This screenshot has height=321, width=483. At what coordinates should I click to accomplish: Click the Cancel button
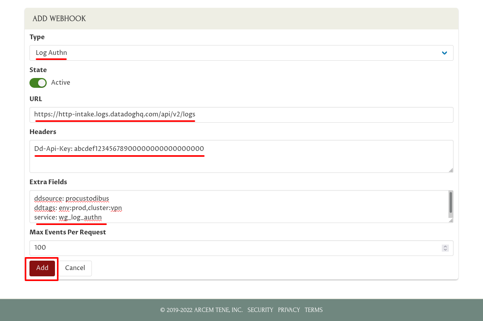point(75,268)
